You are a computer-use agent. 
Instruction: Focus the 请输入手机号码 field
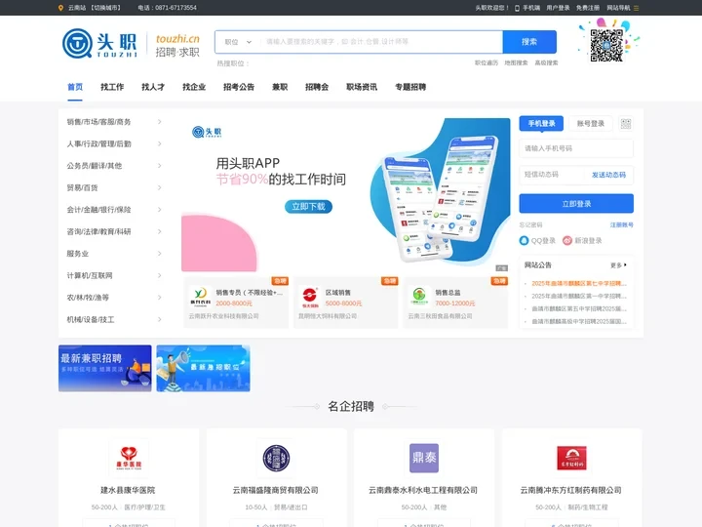coord(576,148)
